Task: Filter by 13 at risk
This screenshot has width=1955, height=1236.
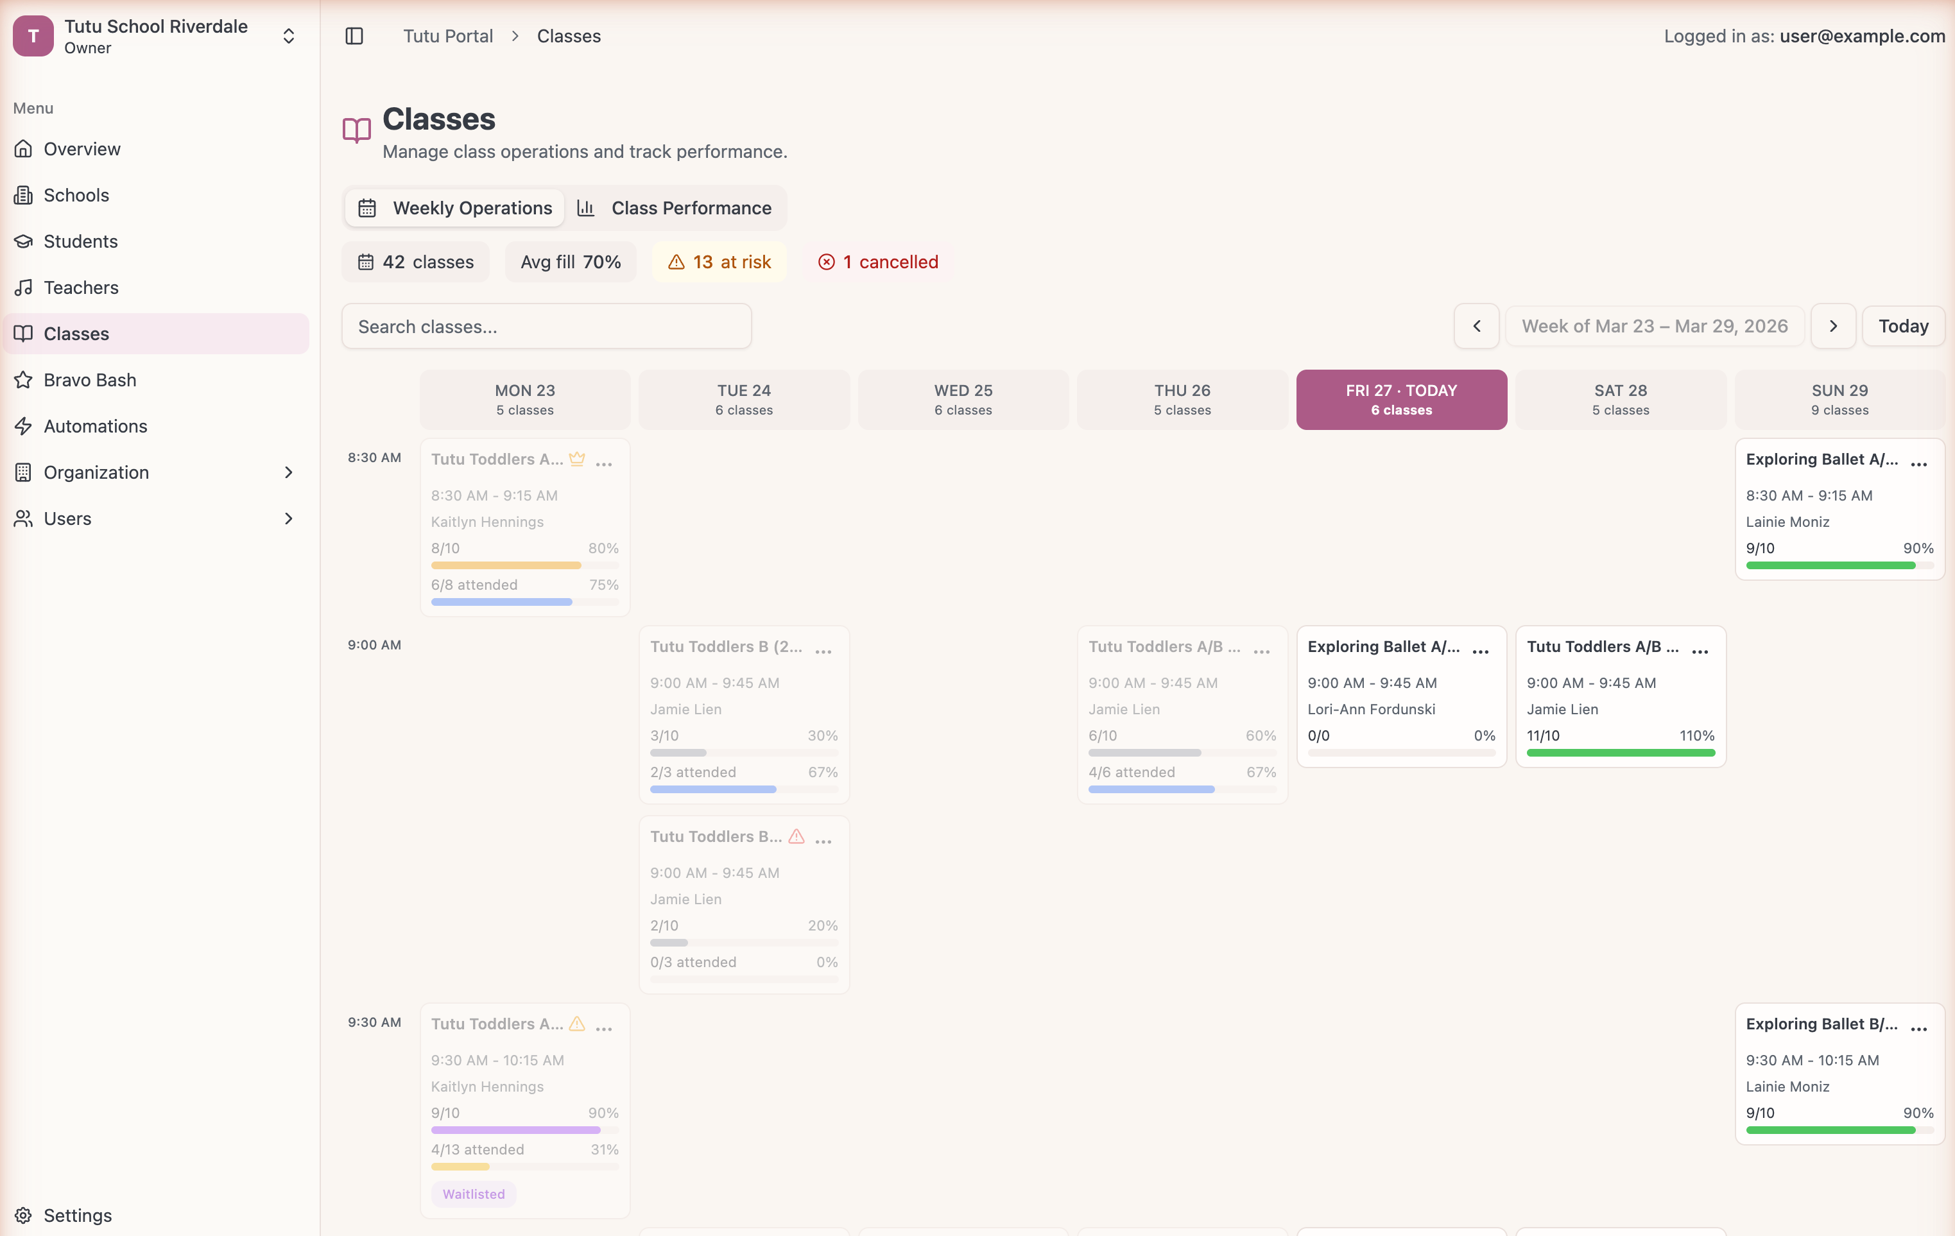Action: 719,262
